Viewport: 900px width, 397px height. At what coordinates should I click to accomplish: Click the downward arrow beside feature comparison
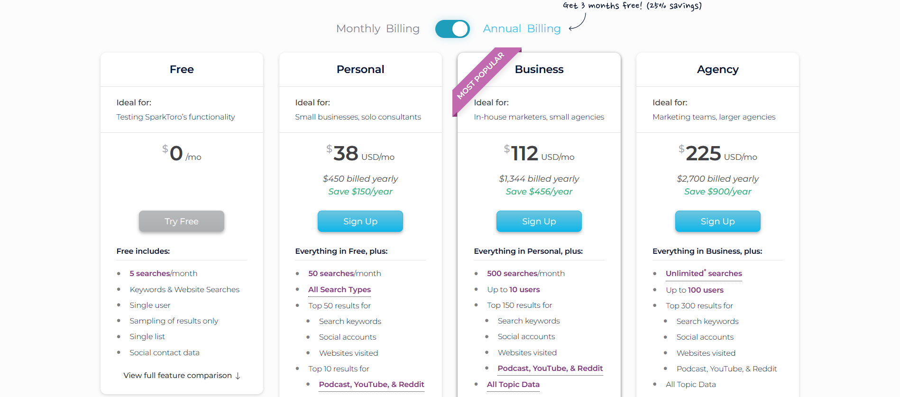point(237,376)
